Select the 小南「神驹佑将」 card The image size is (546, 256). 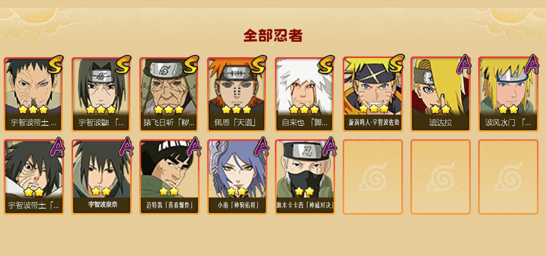(x=237, y=177)
